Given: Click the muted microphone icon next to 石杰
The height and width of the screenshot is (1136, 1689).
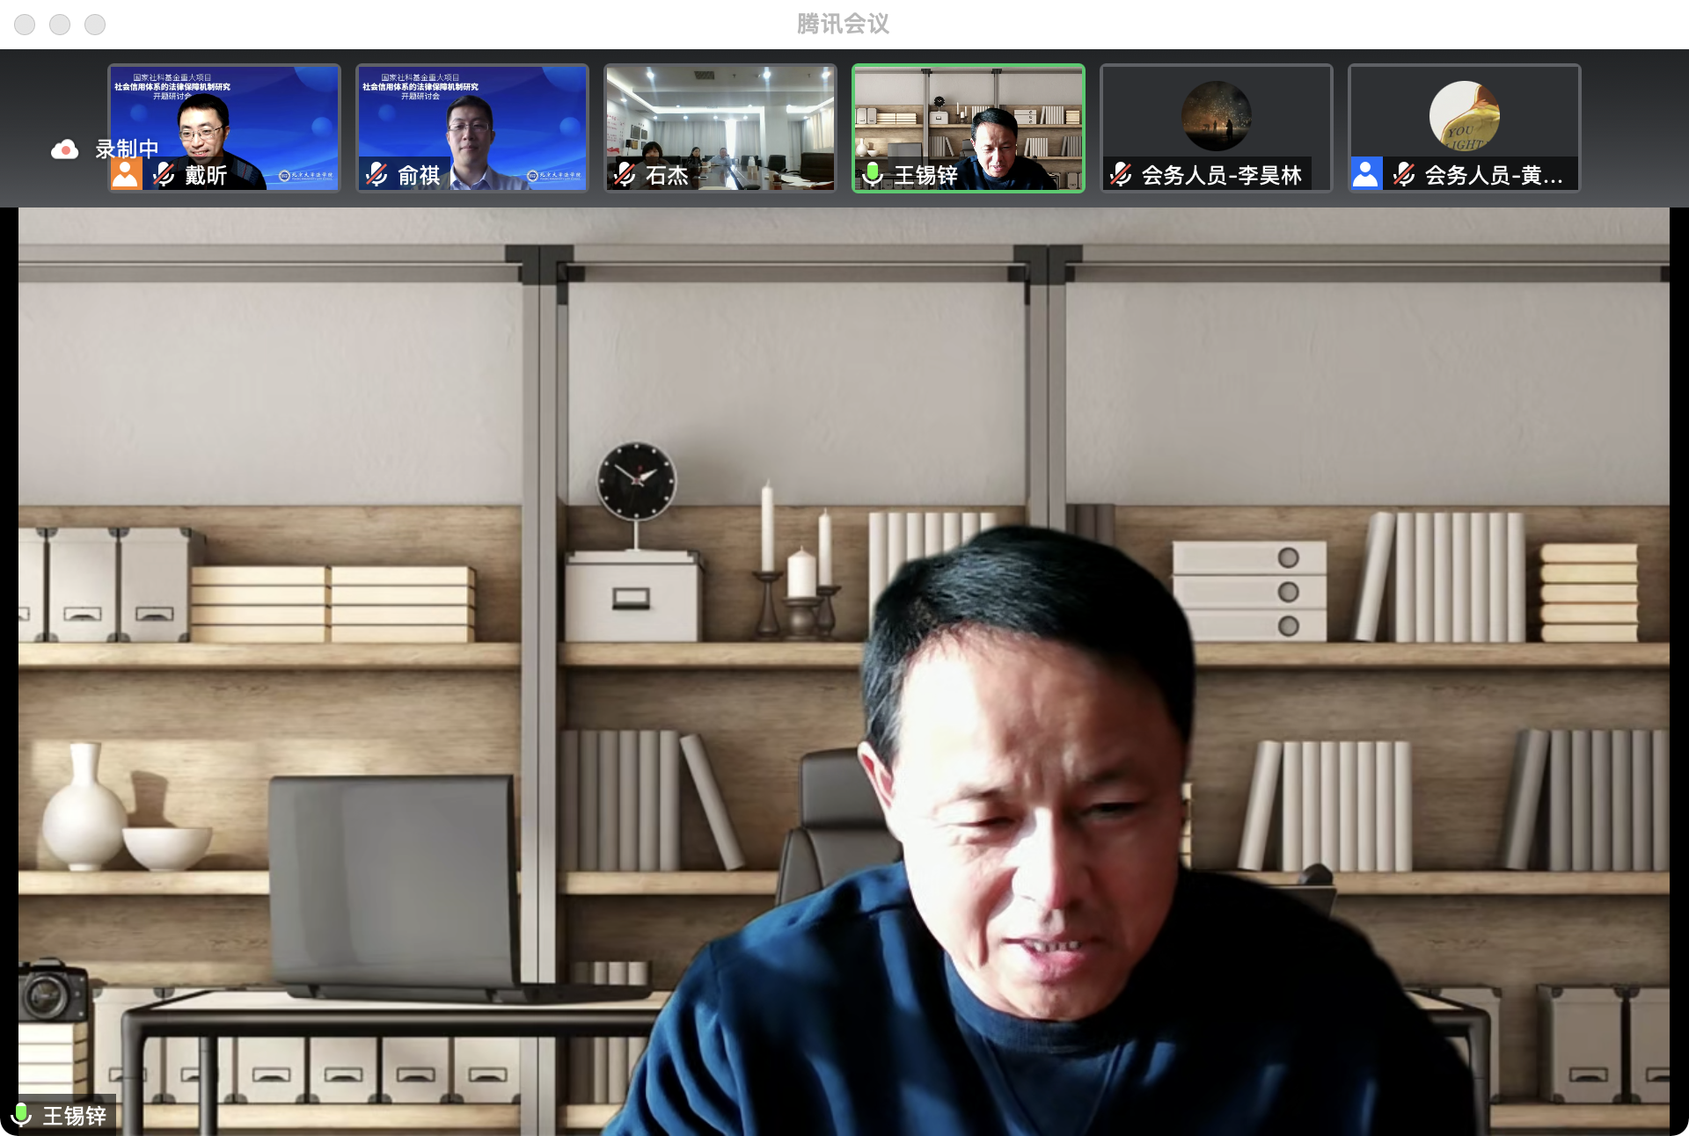Looking at the screenshot, I should coord(625,174).
